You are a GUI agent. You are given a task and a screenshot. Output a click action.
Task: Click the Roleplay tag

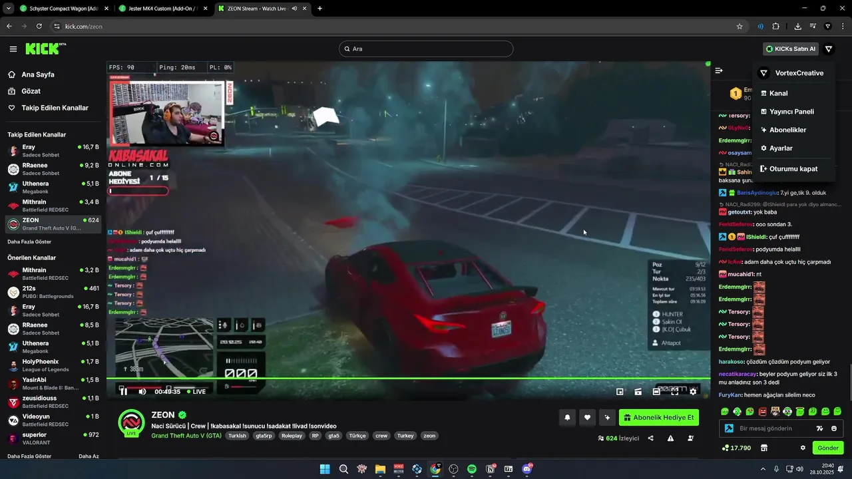[292, 436]
